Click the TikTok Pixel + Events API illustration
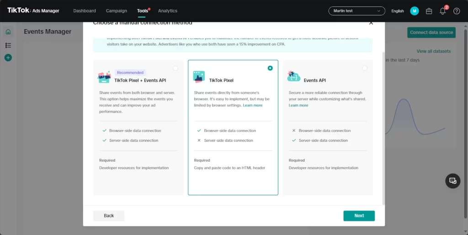 point(104,77)
